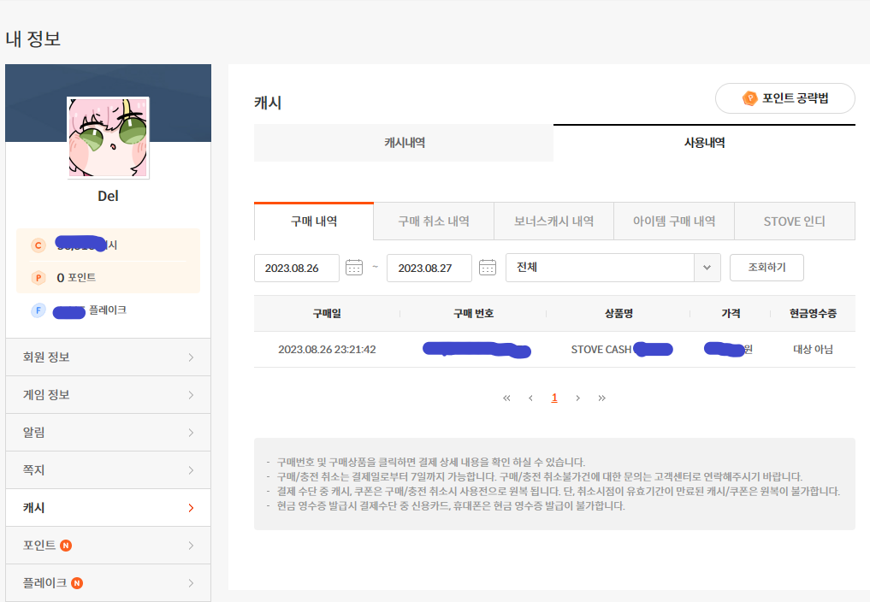Click the blue flake F icon

coord(38,310)
